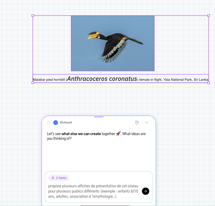Open the chat history clock icon
215x206 pixels.
pyautogui.click(x=137, y=123)
